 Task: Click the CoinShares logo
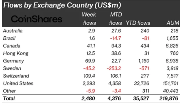point(36,19)
